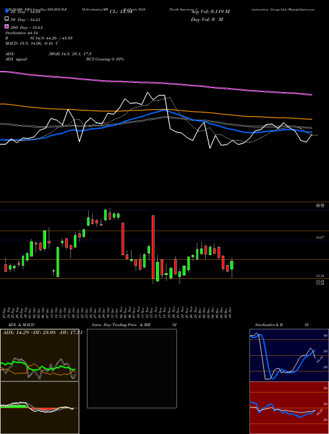Screen dimensions: 329x434
Task: Click the blue 20 Day legend swatch
Action: coord(7,11)
